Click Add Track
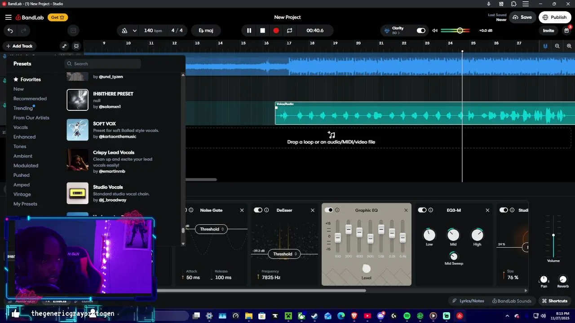Screen dimensions: 575x323 click(x=19, y=46)
